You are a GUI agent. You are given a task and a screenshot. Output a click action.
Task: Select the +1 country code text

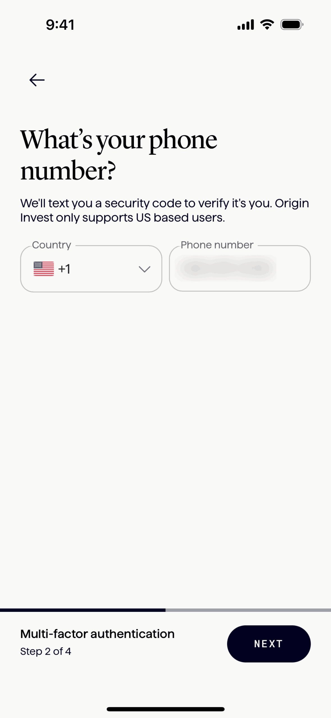pyautogui.click(x=64, y=269)
